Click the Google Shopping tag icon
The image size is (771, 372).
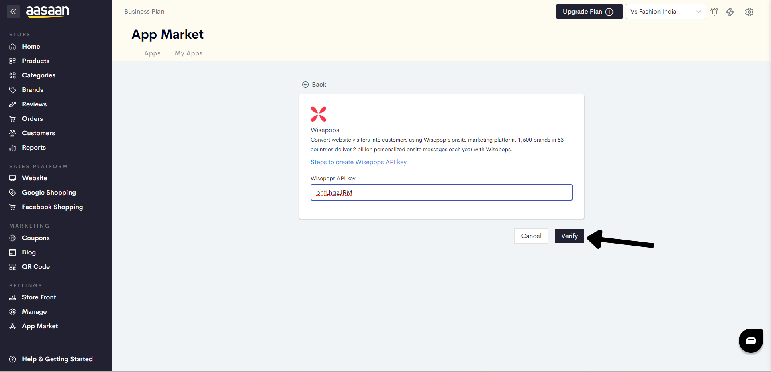coord(12,193)
